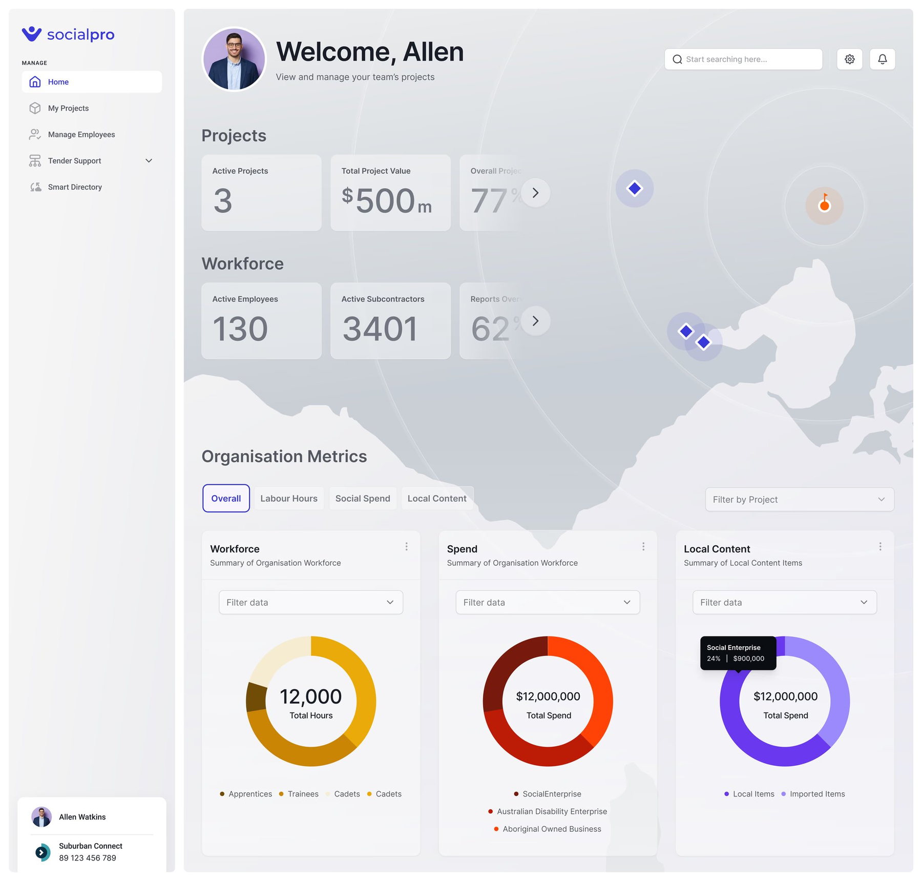Click the lower-right of the paired diamond markers
The image size is (922, 881).
pyautogui.click(x=704, y=342)
